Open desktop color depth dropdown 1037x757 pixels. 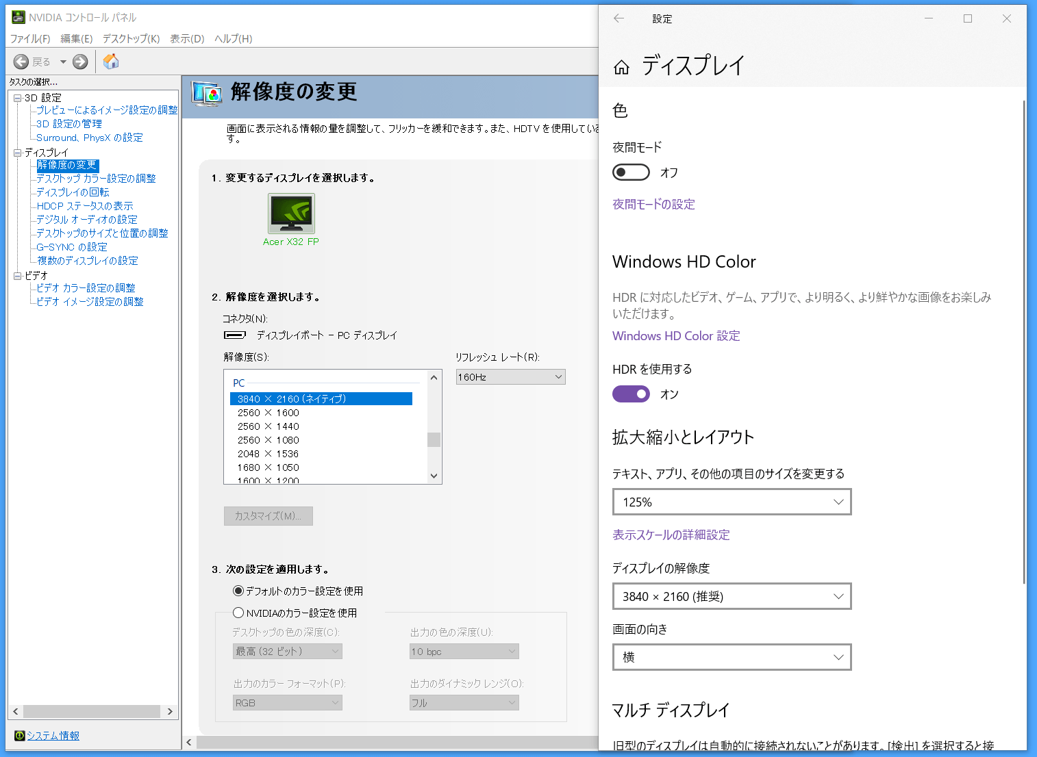[x=288, y=652]
